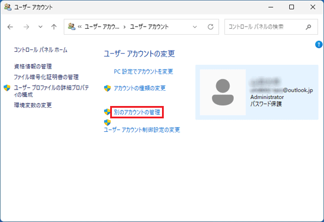Click the breadcrumb separator arrow
Image resolution: width=324 pixels, height=222 pixels.
click(125, 27)
